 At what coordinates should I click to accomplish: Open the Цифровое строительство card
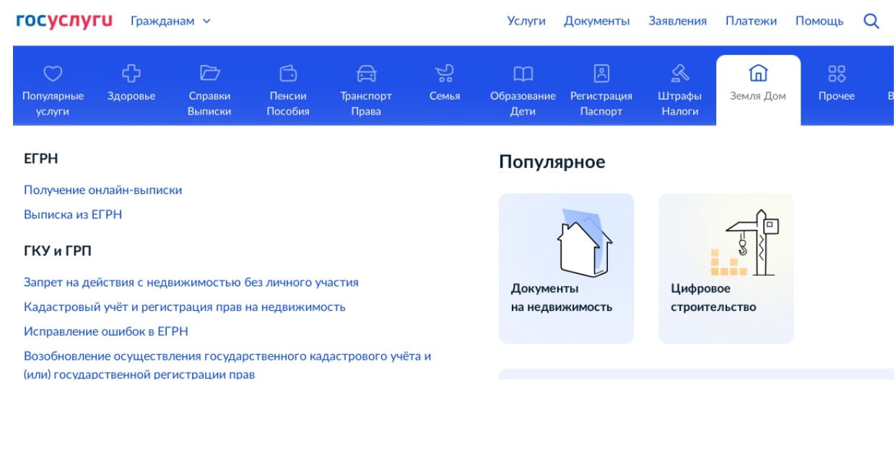[x=726, y=268]
